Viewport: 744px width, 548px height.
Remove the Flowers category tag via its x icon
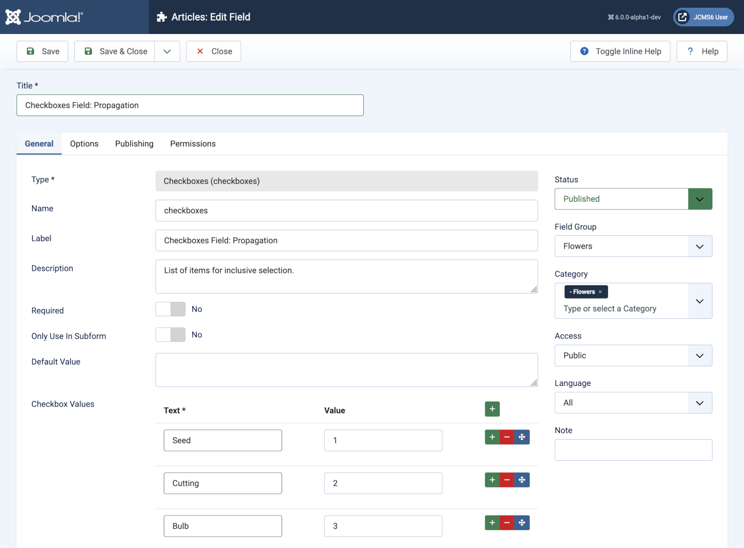pyautogui.click(x=600, y=292)
